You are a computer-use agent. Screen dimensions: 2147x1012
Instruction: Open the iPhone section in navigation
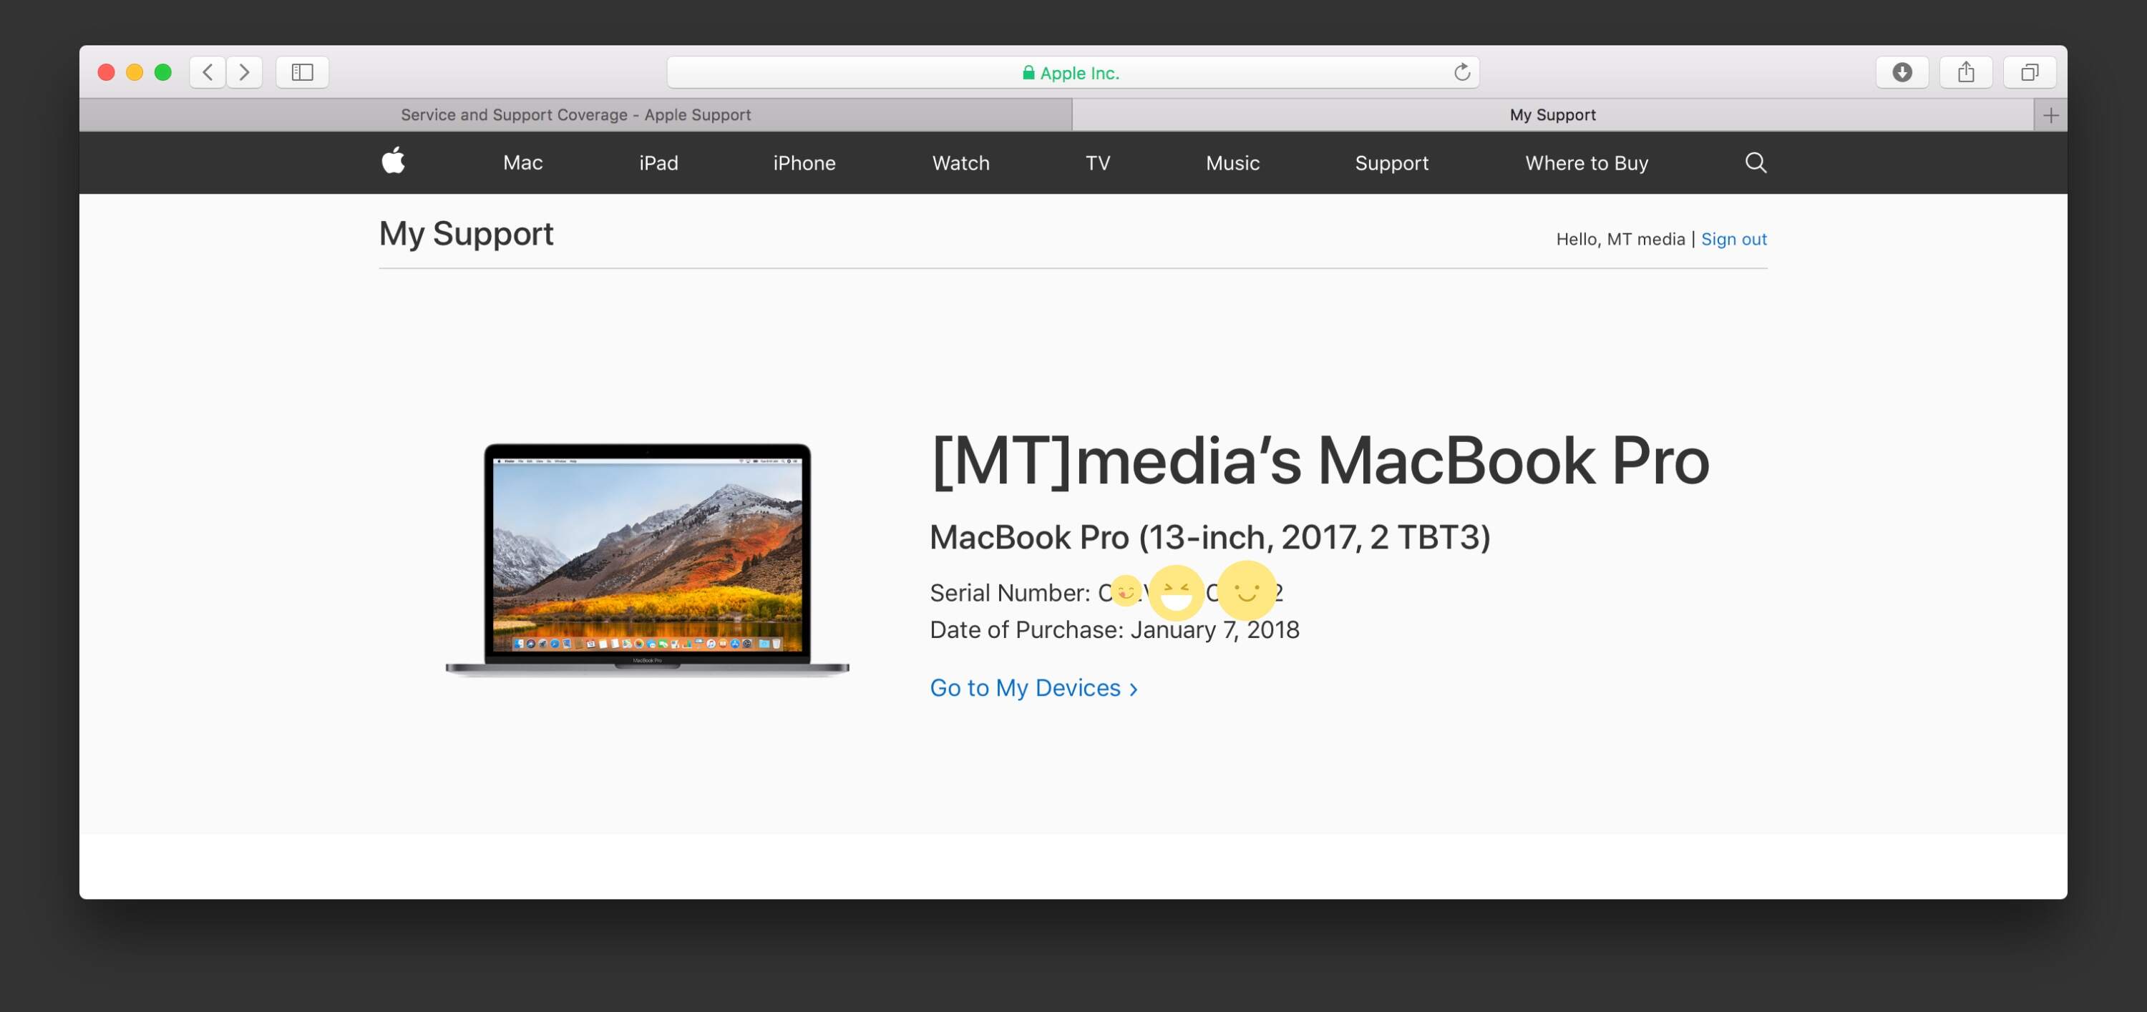pos(804,163)
